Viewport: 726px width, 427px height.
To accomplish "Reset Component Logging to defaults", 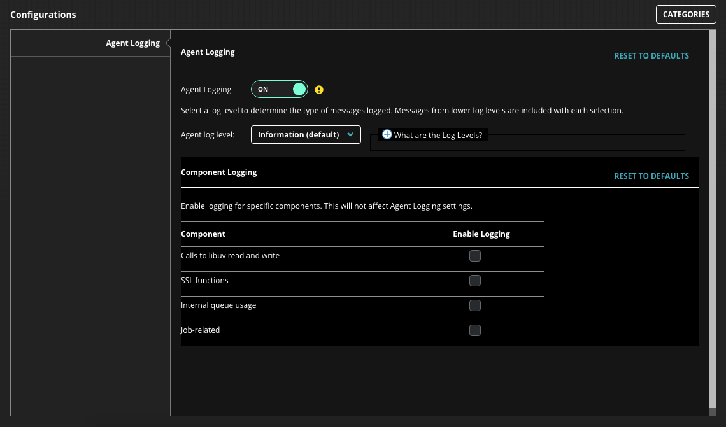I will tap(651, 176).
